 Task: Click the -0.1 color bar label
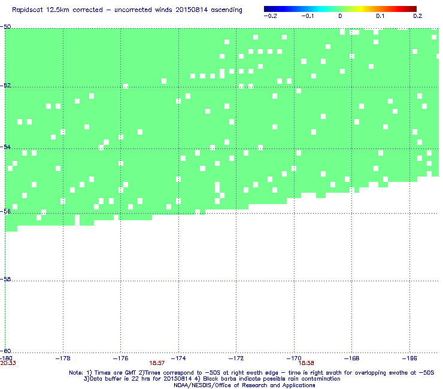coord(307,16)
